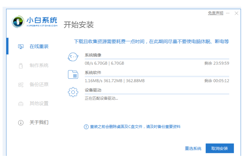Click the 正在匹配设备驱动... status text
This screenshot has width=246, height=164.
[x=101, y=98]
